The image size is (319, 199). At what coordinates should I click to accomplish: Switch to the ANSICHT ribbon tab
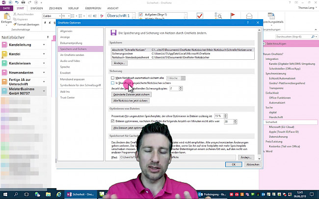tap(113, 8)
